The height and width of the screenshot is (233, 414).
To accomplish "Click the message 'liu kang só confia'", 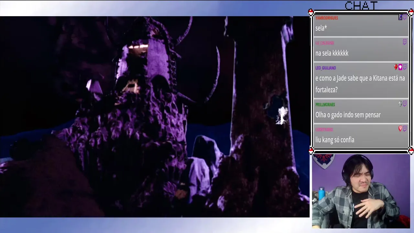I will [x=335, y=140].
